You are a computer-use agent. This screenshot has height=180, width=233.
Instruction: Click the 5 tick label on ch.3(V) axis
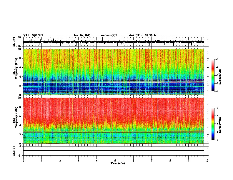20,146
